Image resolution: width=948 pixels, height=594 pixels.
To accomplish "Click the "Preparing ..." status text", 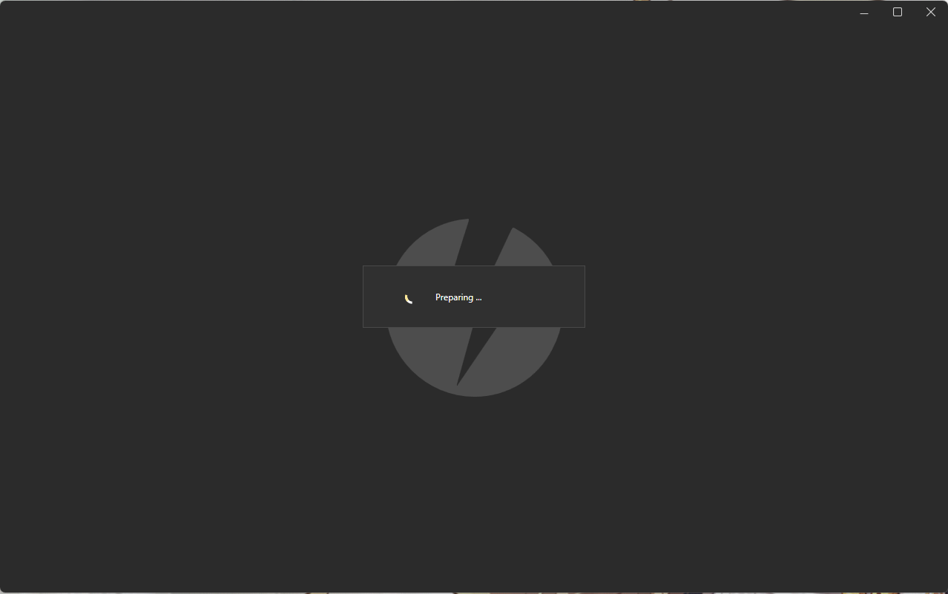I will coord(458,297).
